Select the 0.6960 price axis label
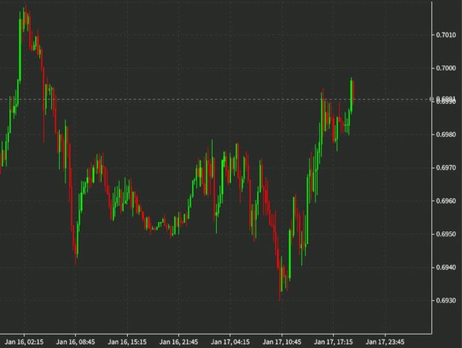Image resolution: width=462 pixels, height=348 pixels. coord(446,201)
